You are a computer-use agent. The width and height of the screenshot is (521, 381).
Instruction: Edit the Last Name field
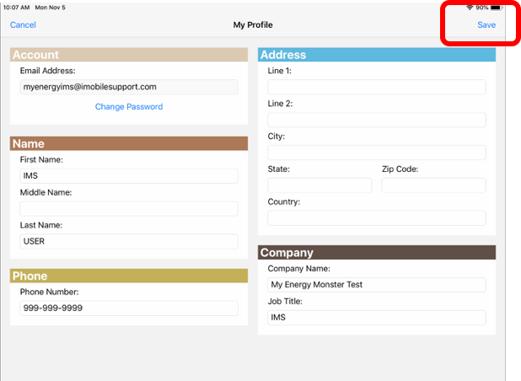click(129, 241)
